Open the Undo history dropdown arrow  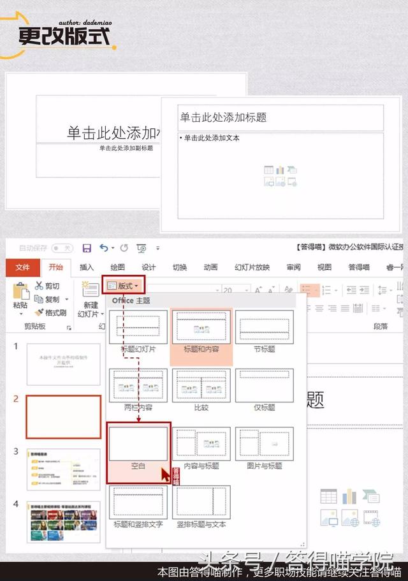(x=113, y=248)
